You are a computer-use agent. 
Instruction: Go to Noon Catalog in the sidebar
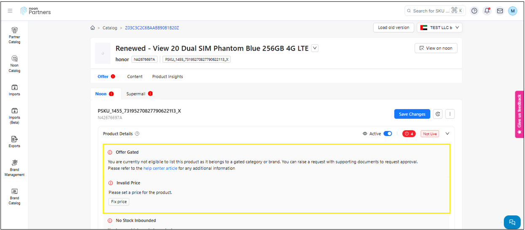point(14,64)
